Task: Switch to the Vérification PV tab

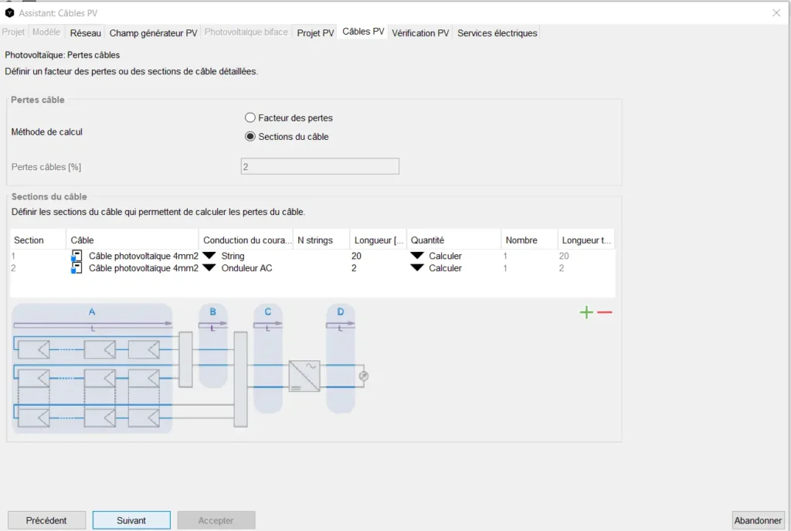Action: coord(420,33)
